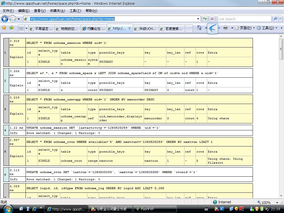This screenshot has height=213, width=284.
Task: Click the UPDATE uchome_session SET lastactivity query
Action: tap(93, 128)
